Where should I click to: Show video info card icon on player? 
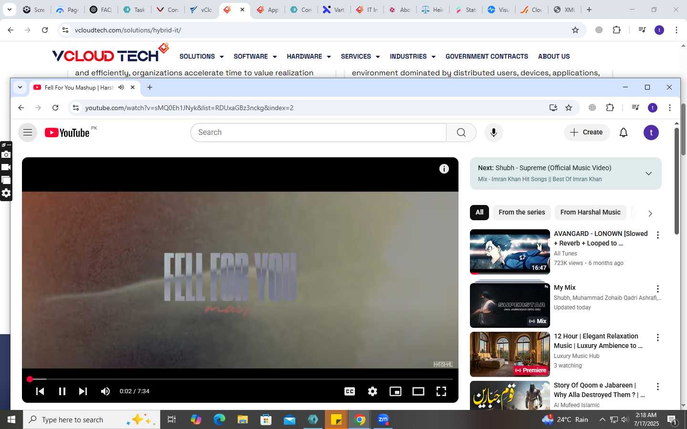[444, 169]
